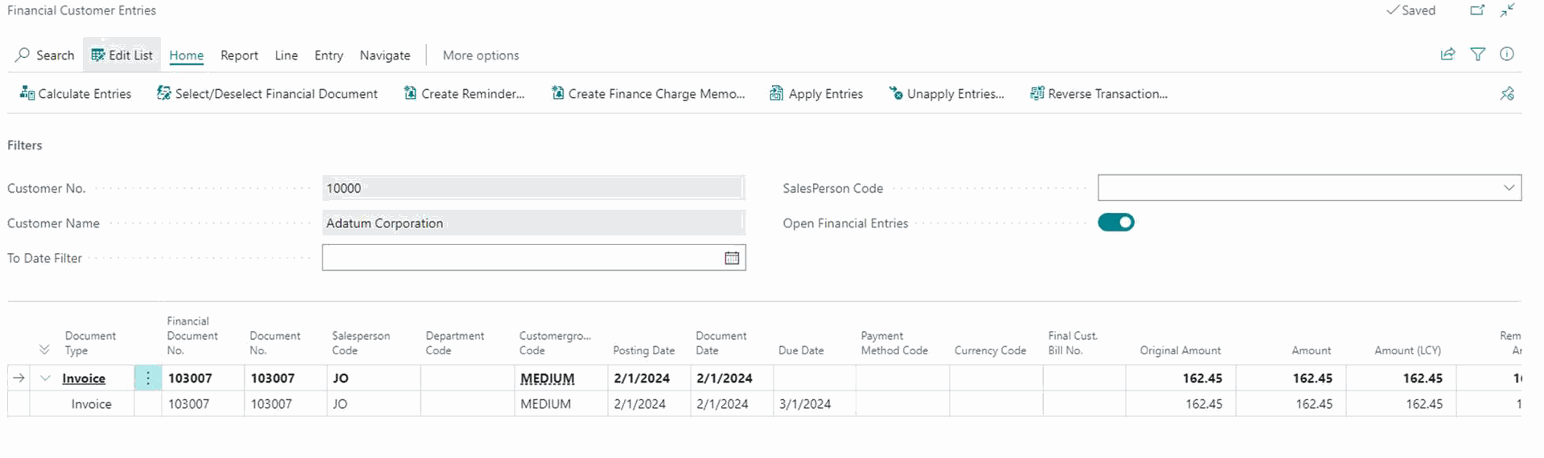Open Edit List mode
Viewport: 1544px width, 458px height.
point(121,55)
